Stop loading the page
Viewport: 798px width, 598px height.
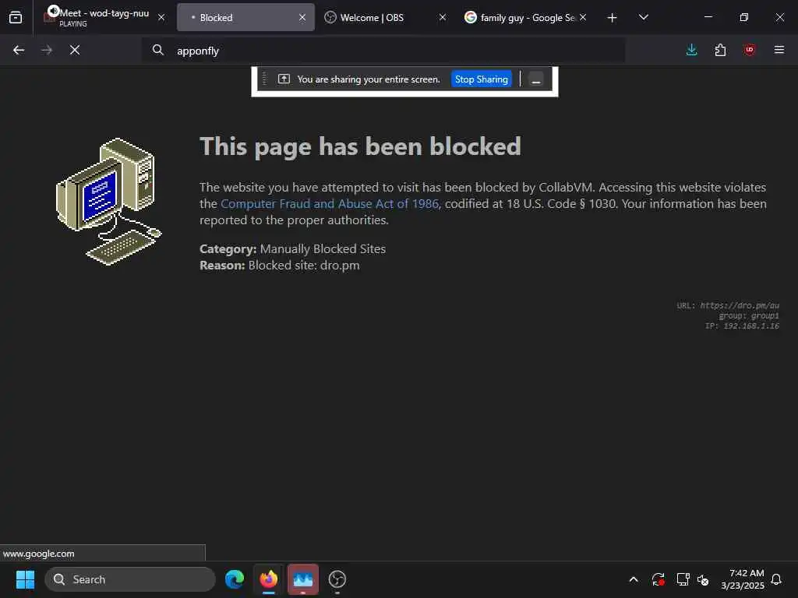pyautogui.click(x=75, y=50)
